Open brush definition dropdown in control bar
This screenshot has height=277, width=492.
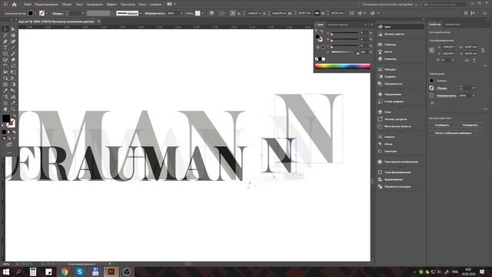click(x=141, y=13)
